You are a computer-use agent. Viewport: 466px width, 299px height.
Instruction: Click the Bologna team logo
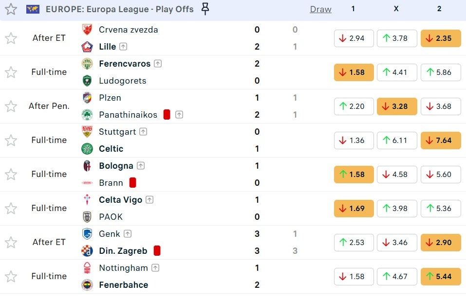tap(87, 166)
